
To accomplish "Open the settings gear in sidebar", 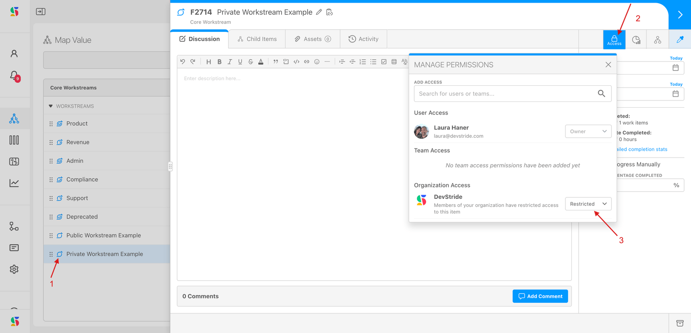I will (x=14, y=269).
